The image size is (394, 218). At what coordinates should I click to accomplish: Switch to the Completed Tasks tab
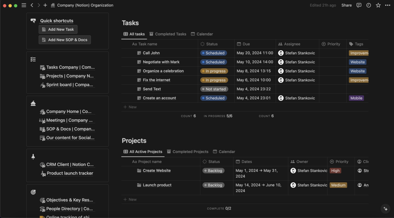point(168,34)
